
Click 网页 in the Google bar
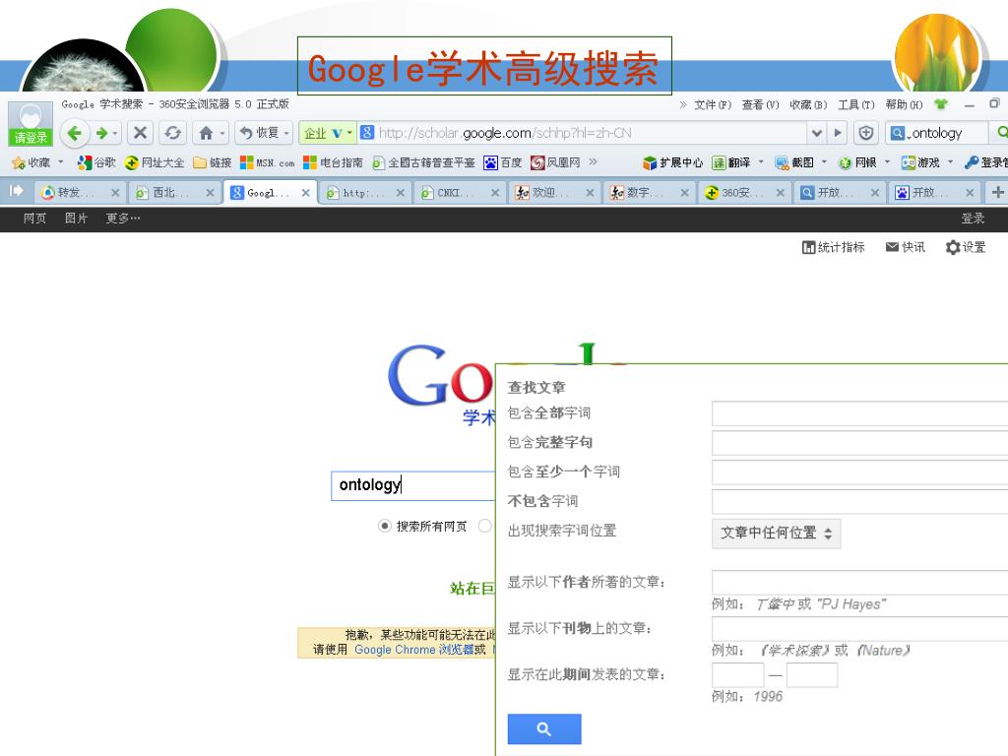[34, 219]
